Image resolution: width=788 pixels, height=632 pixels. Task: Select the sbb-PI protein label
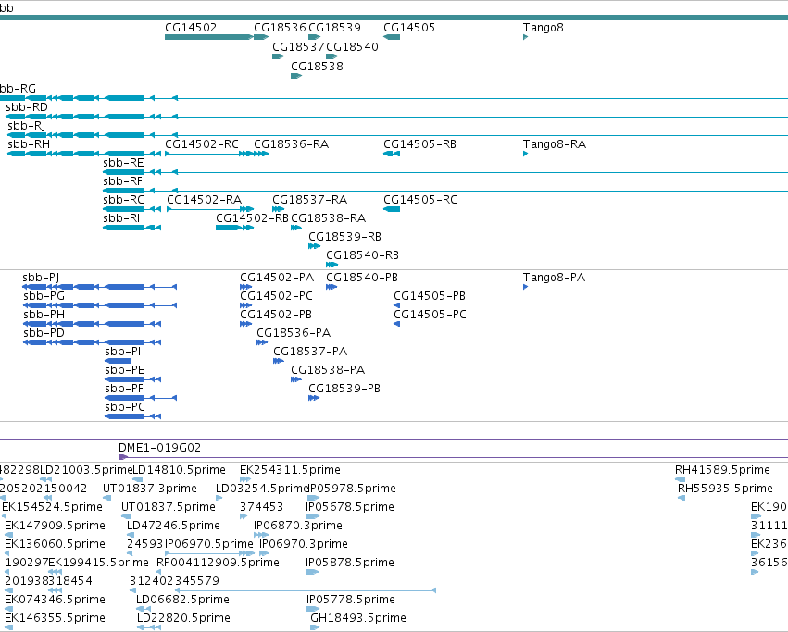[x=123, y=352]
